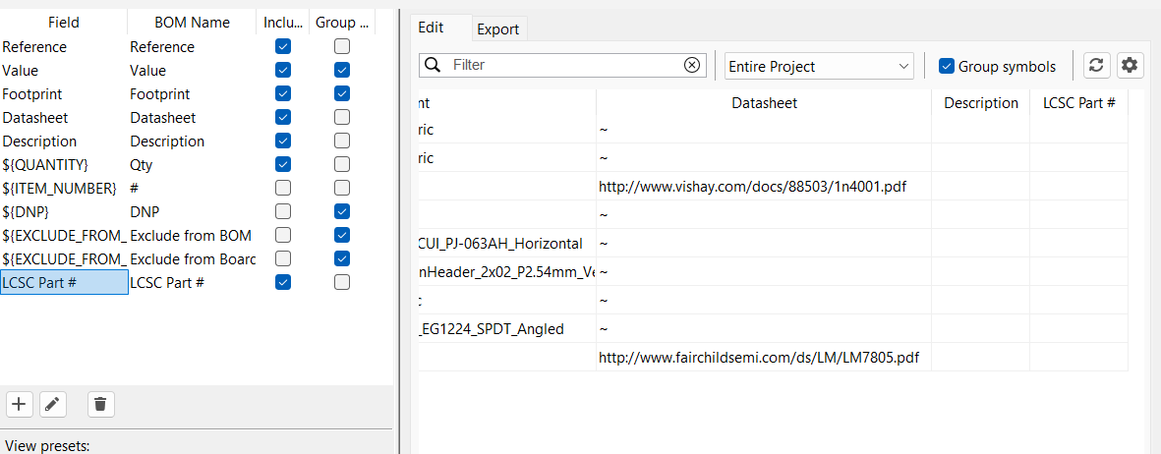The image size is (1161, 454).
Task: Enable Include for ${ITEM_NUMBER} field
Action: pos(283,188)
